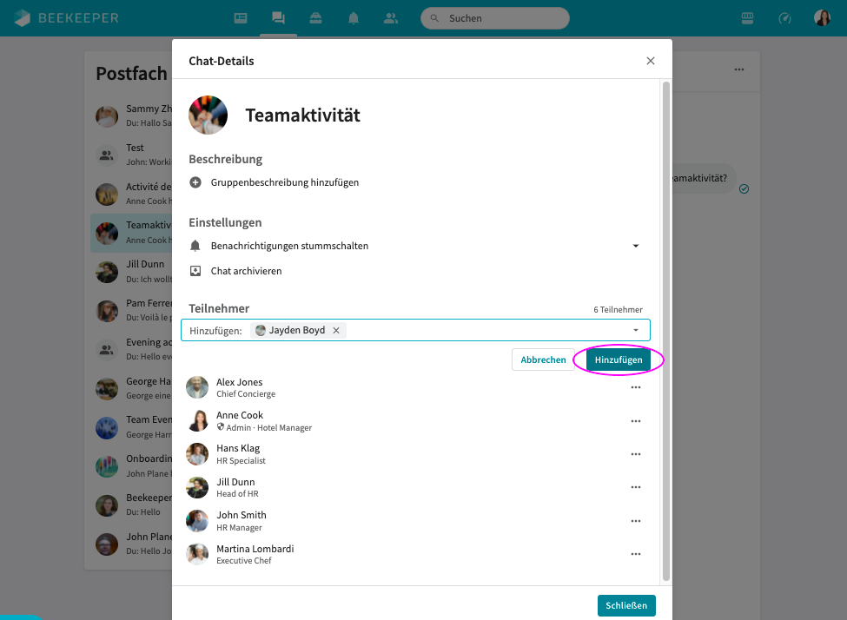Click the Jayden Boyd chip name

point(297,330)
